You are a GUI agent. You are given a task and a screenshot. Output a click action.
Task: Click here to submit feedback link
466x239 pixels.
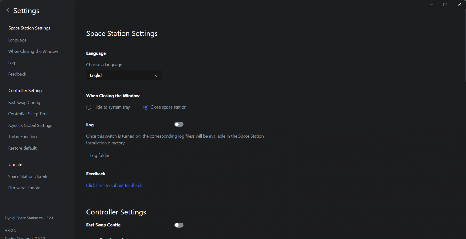tap(114, 186)
